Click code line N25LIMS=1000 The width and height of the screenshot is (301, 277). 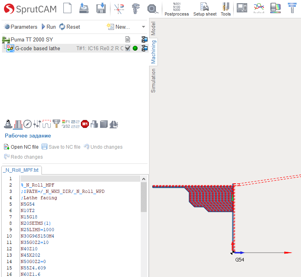click(x=37, y=230)
